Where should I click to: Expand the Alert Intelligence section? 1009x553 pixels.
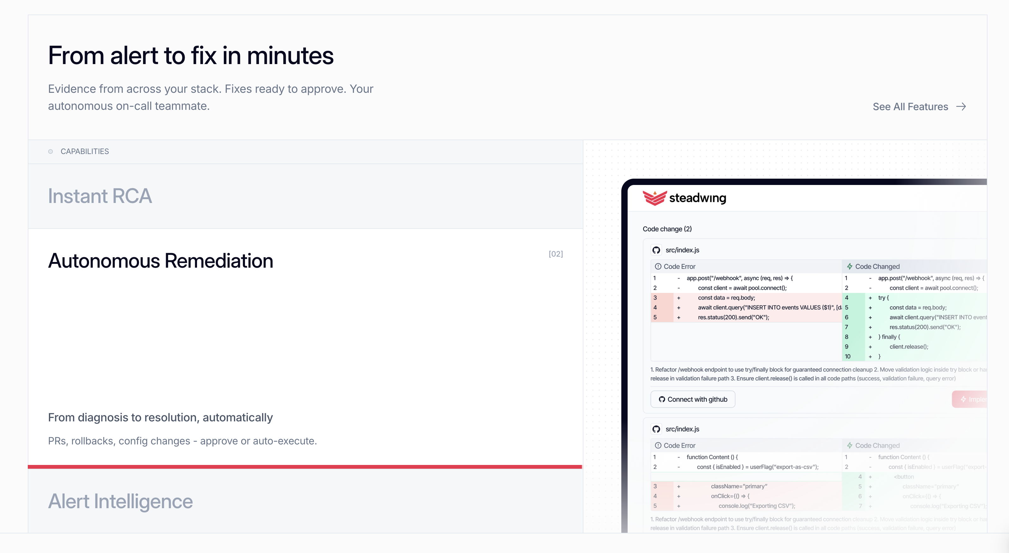pyautogui.click(x=120, y=501)
